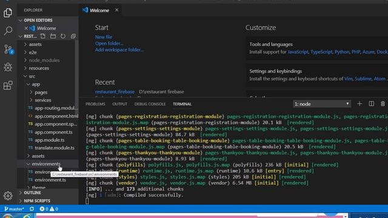
Task: Click the terminal cursor input line
Action: tap(87, 201)
